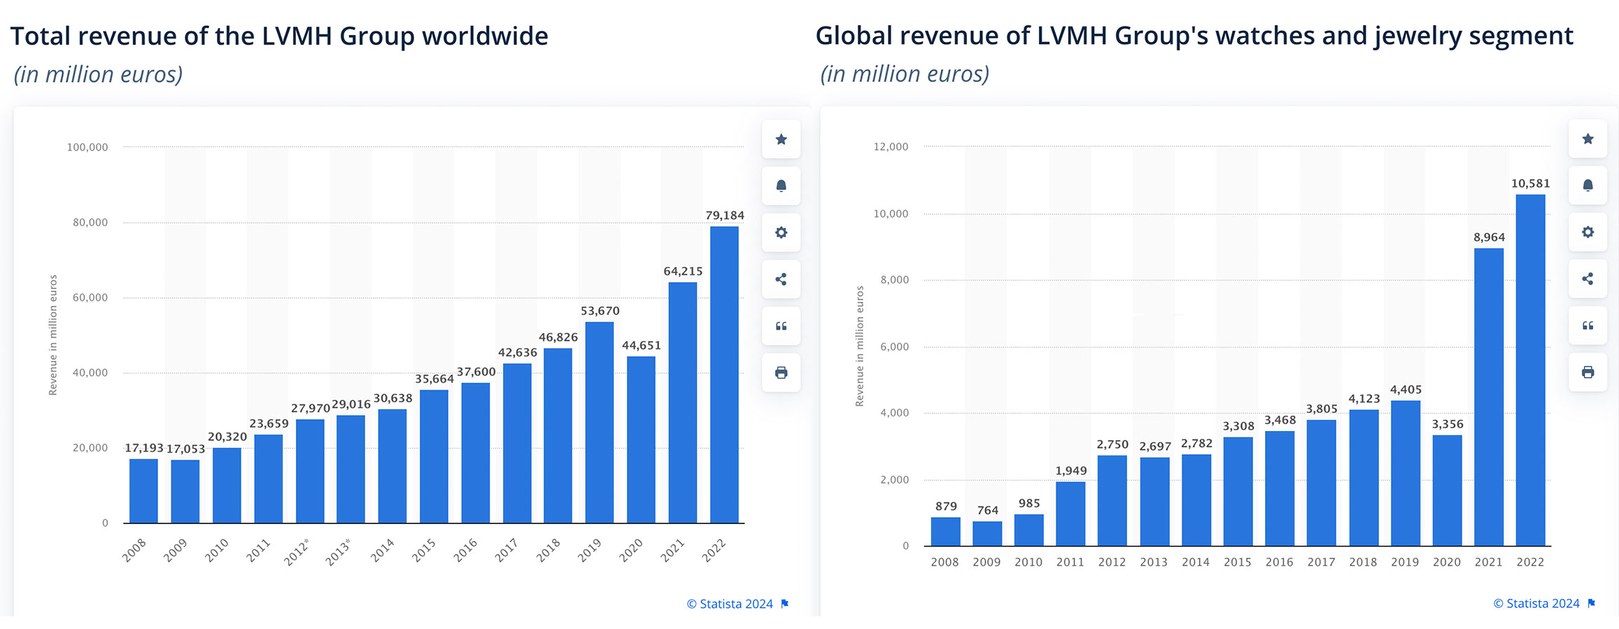This screenshot has width=1619, height=629.
Task: Click the jewelry 2008 bar labeled 879
Action: point(945,532)
